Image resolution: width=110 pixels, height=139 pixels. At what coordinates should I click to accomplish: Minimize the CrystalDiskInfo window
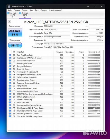tap(88, 6)
